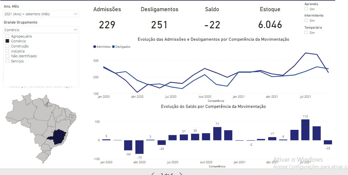Click the 112 bar for jul 2021
The width and height of the screenshot is (348, 175).
click(305, 129)
